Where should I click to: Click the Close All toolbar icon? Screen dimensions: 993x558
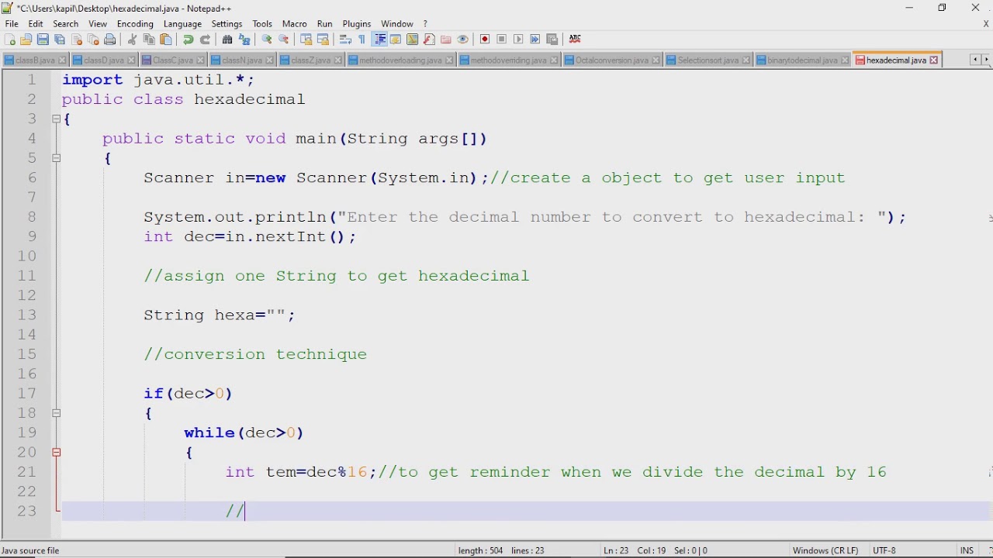(x=93, y=40)
